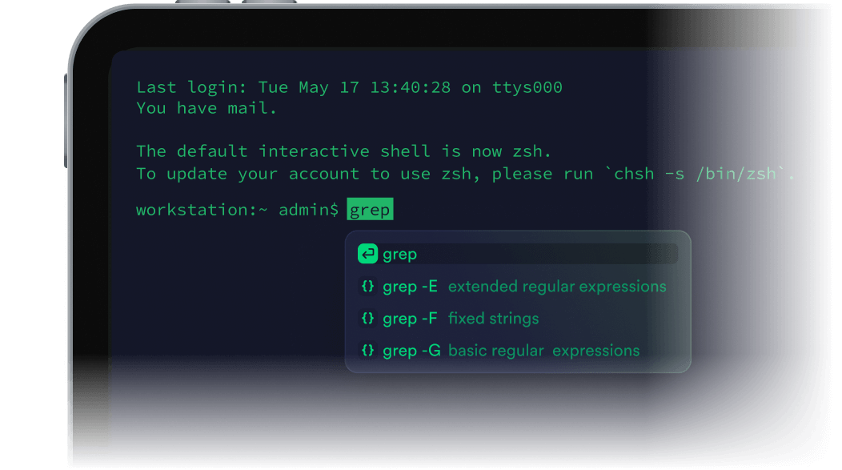Image resolution: width=842 pixels, height=470 pixels.
Task: Click the enter symbol inside the top suggestion row
Action: (x=367, y=254)
